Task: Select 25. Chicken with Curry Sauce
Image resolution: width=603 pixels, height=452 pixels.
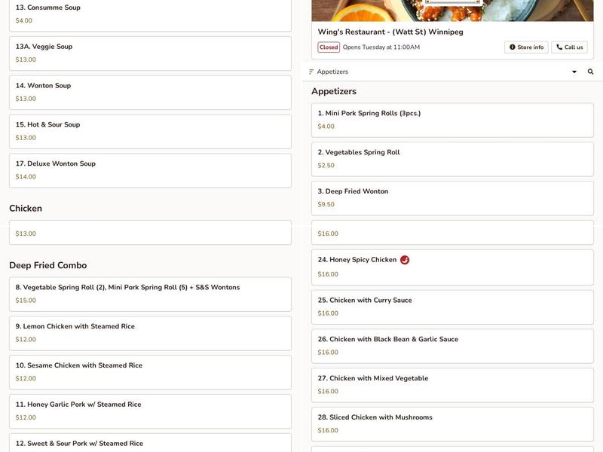Action: point(452,307)
